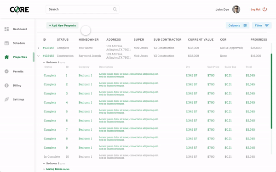Image resolution: width=276 pixels, height=172 pixels.
Task: Click the $2,345 total for item 7
Action: coord(250,130)
